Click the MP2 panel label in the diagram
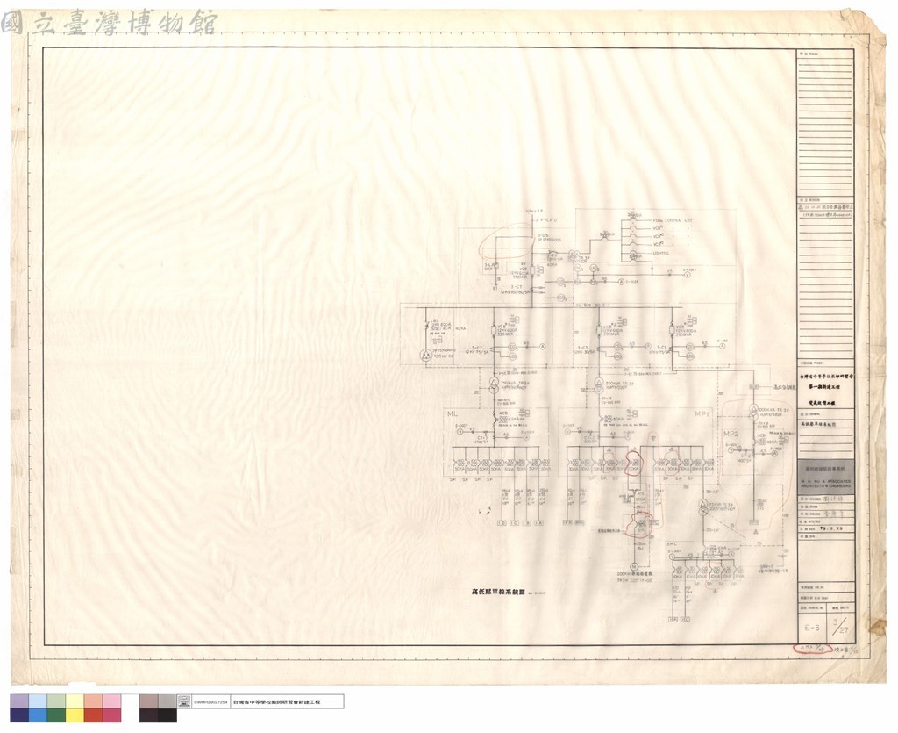The height and width of the screenshot is (733, 898). pos(731,434)
